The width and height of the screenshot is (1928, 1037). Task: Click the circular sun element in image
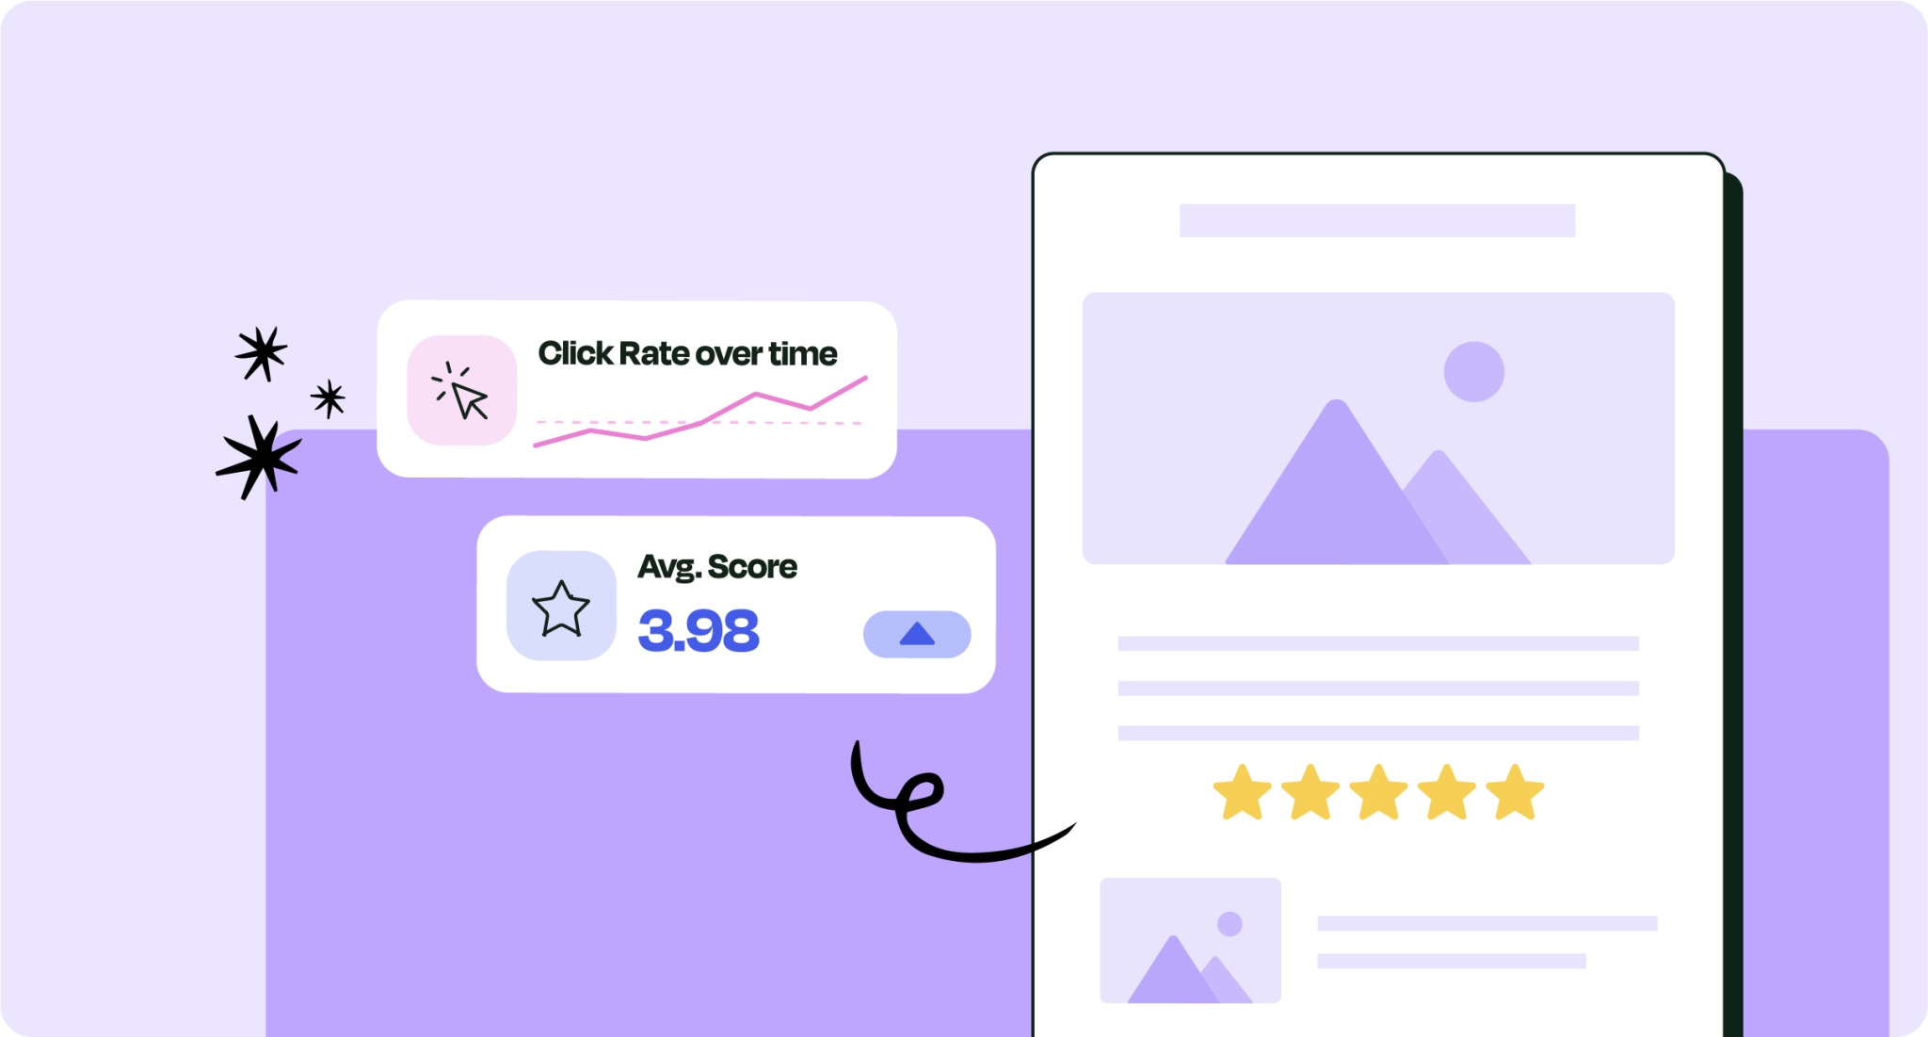click(x=1473, y=370)
